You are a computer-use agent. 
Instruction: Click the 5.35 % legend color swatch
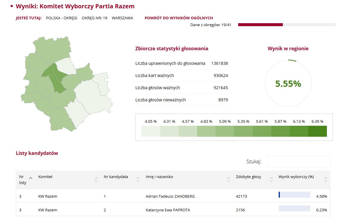243,131
